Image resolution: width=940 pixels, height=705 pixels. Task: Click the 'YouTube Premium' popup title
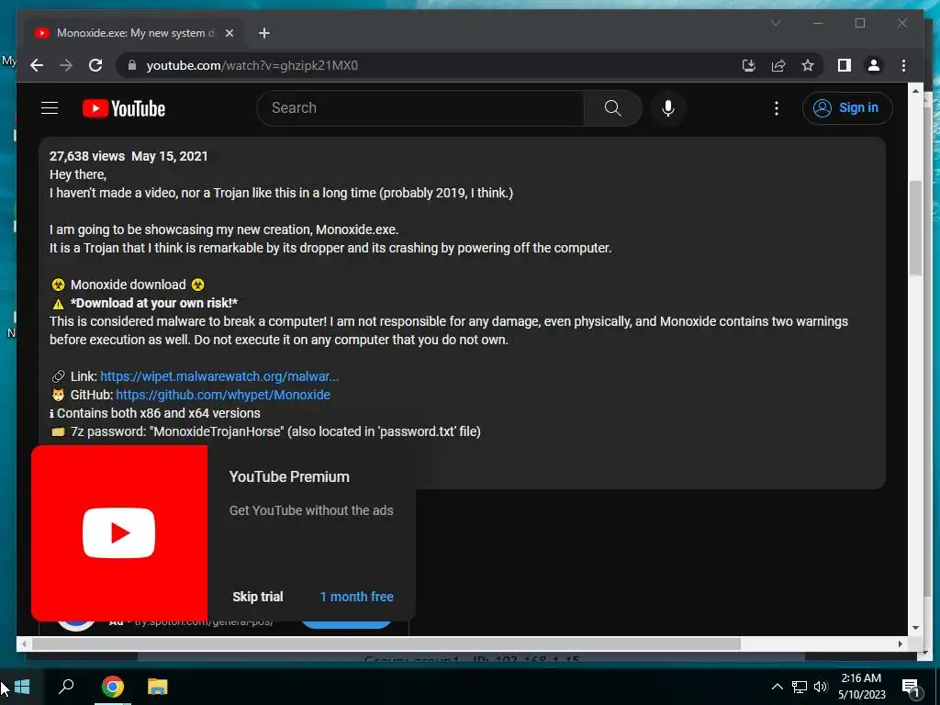pyautogui.click(x=289, y=476)
